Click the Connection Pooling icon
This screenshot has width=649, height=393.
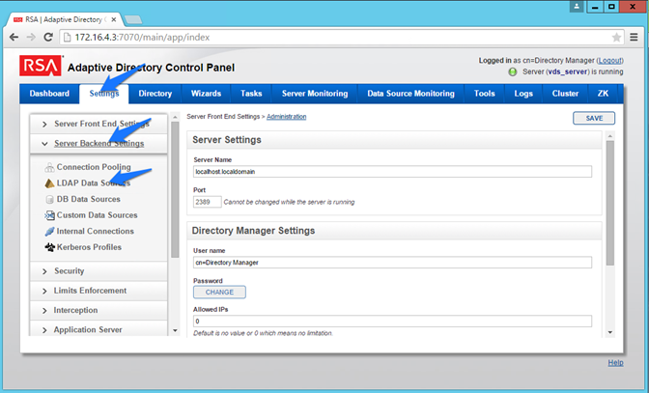tap(49, 167)
